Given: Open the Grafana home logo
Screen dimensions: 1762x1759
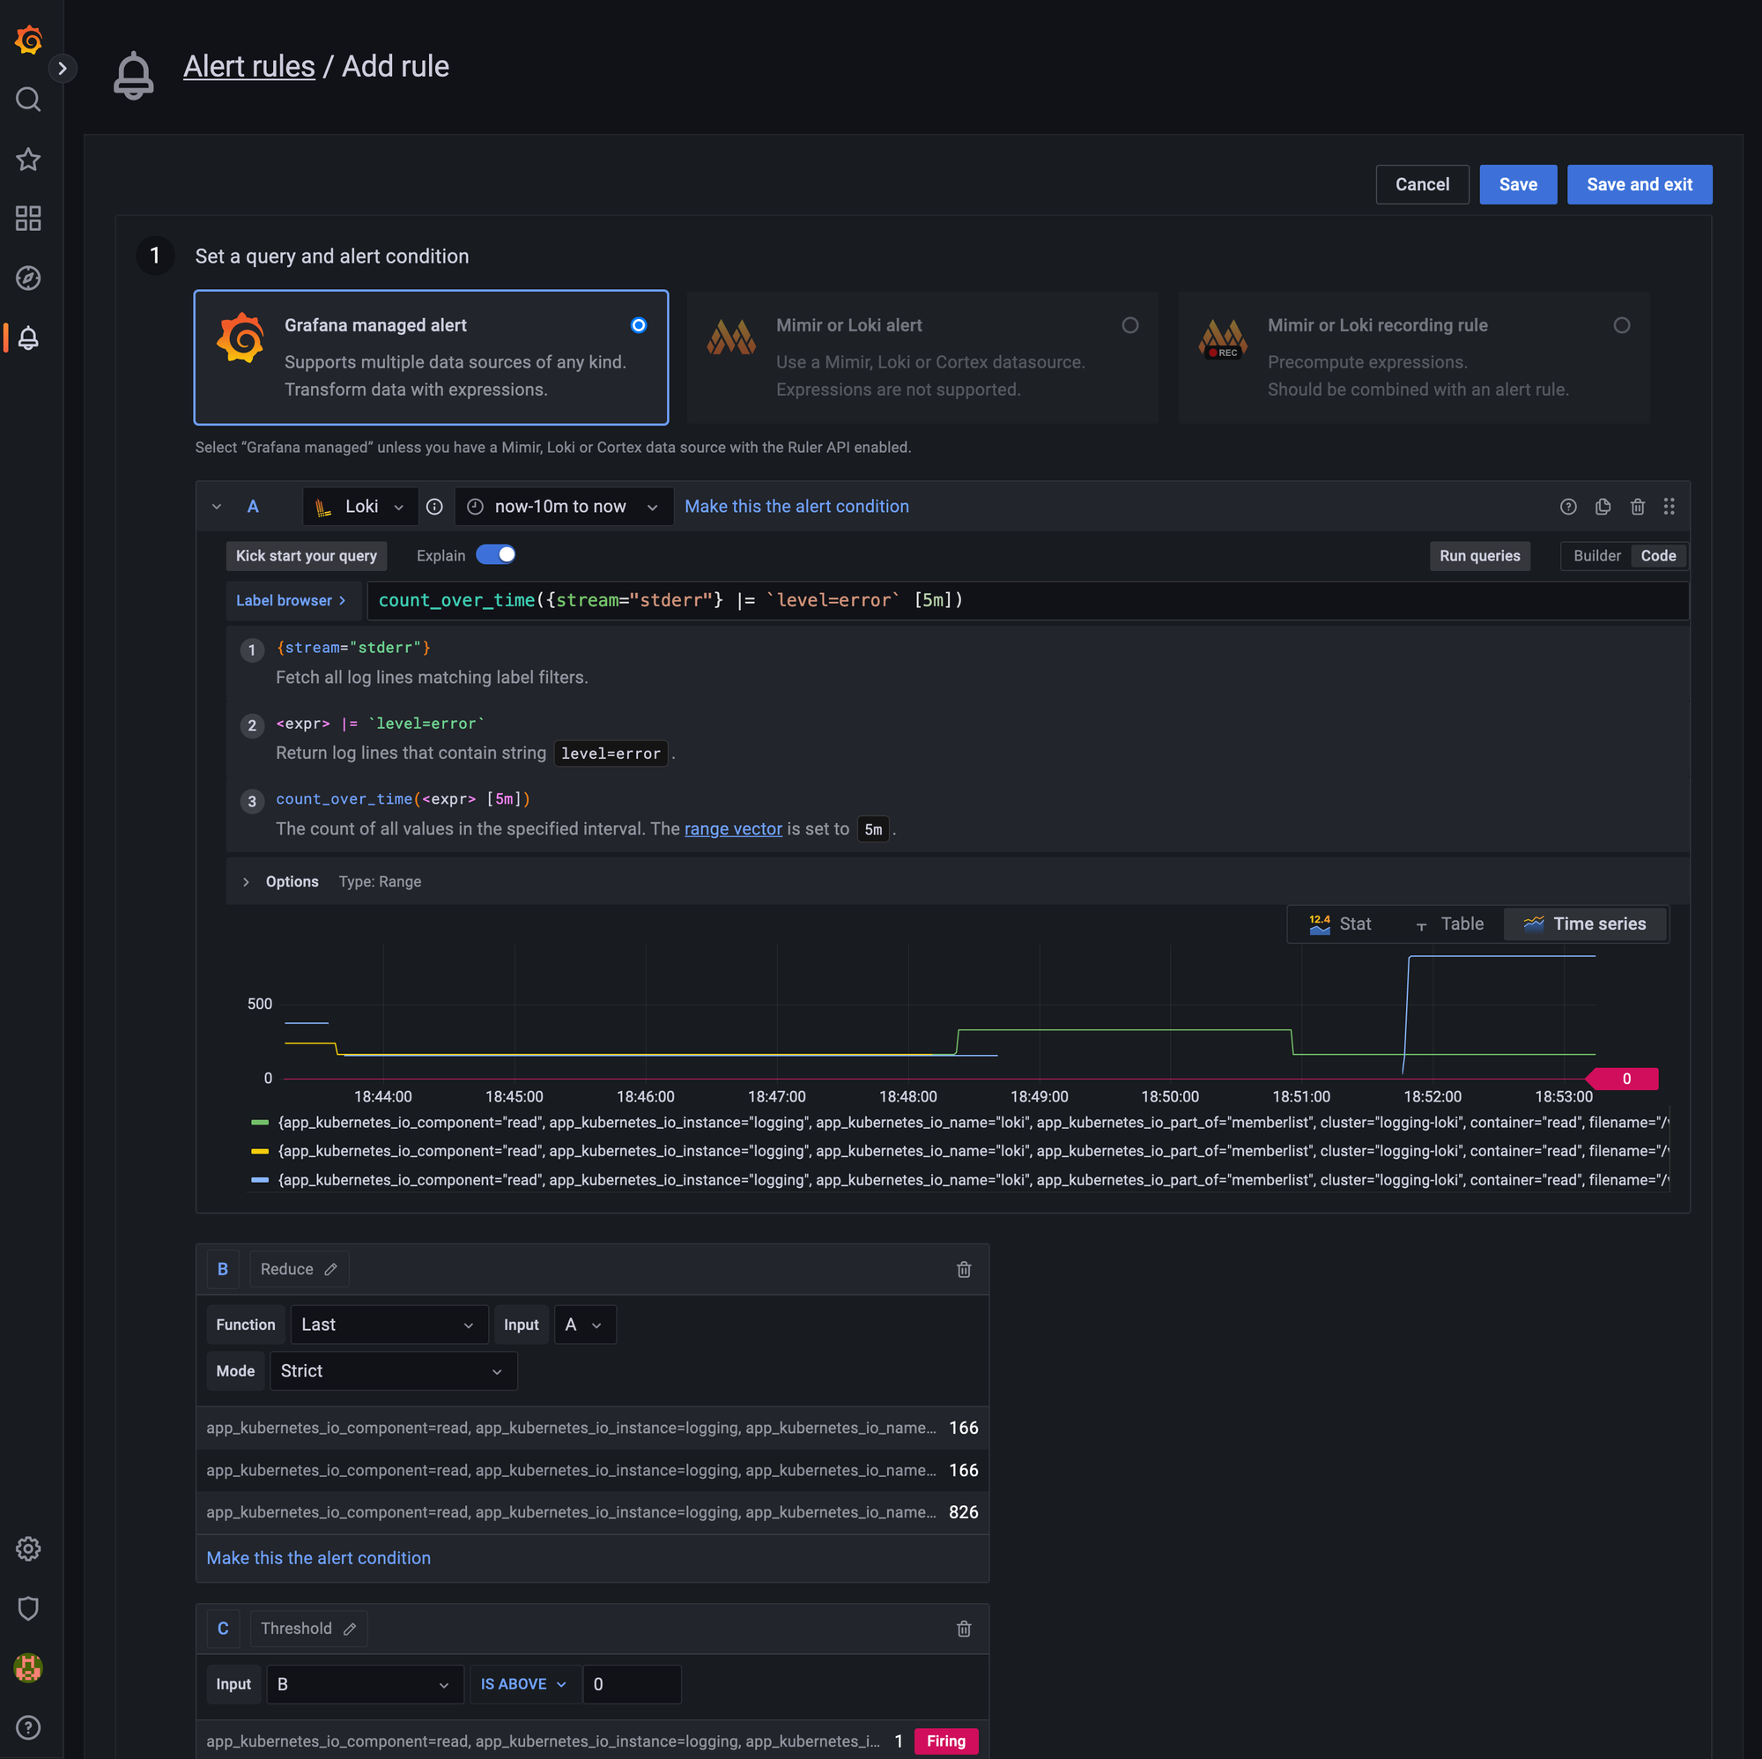Looking at the screenshot, I should [x=28, y=40].
